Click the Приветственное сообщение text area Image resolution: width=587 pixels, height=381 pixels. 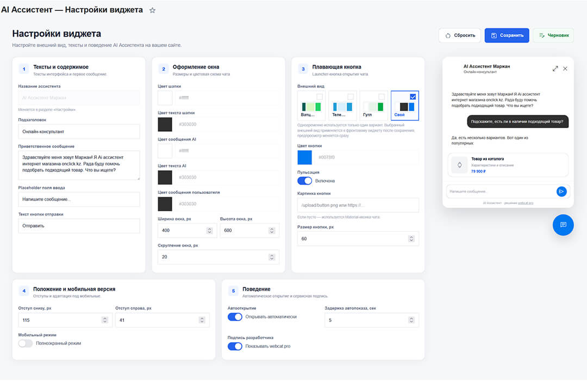79,165
